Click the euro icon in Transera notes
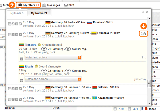Image resolution: width=160 pixels, height=111 pixels. coord(79,57)
